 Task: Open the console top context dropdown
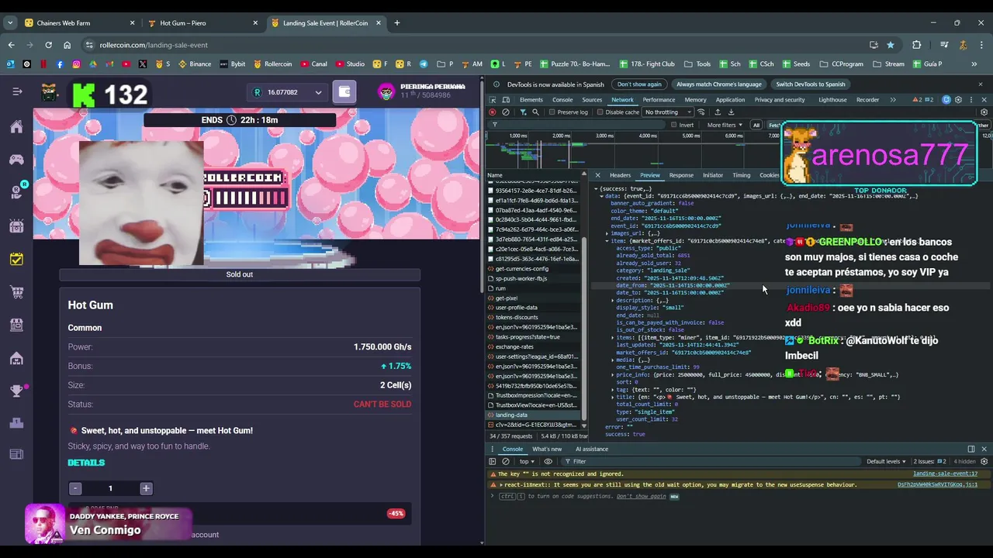coord(528,461)
